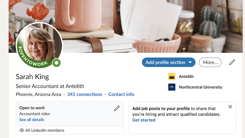Click the All LinkedIn members visibility text
This screenshot has width=245, height=138.
click(45, 130)
